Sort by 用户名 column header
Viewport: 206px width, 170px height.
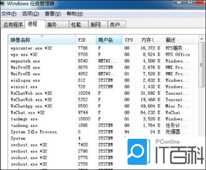coord(109,40)
